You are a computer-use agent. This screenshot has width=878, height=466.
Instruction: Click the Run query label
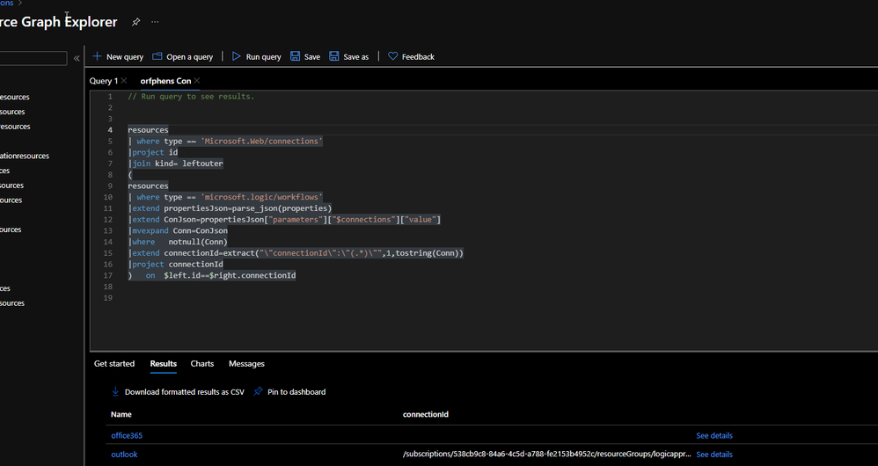pyautogui.click(x=264, y=57)
